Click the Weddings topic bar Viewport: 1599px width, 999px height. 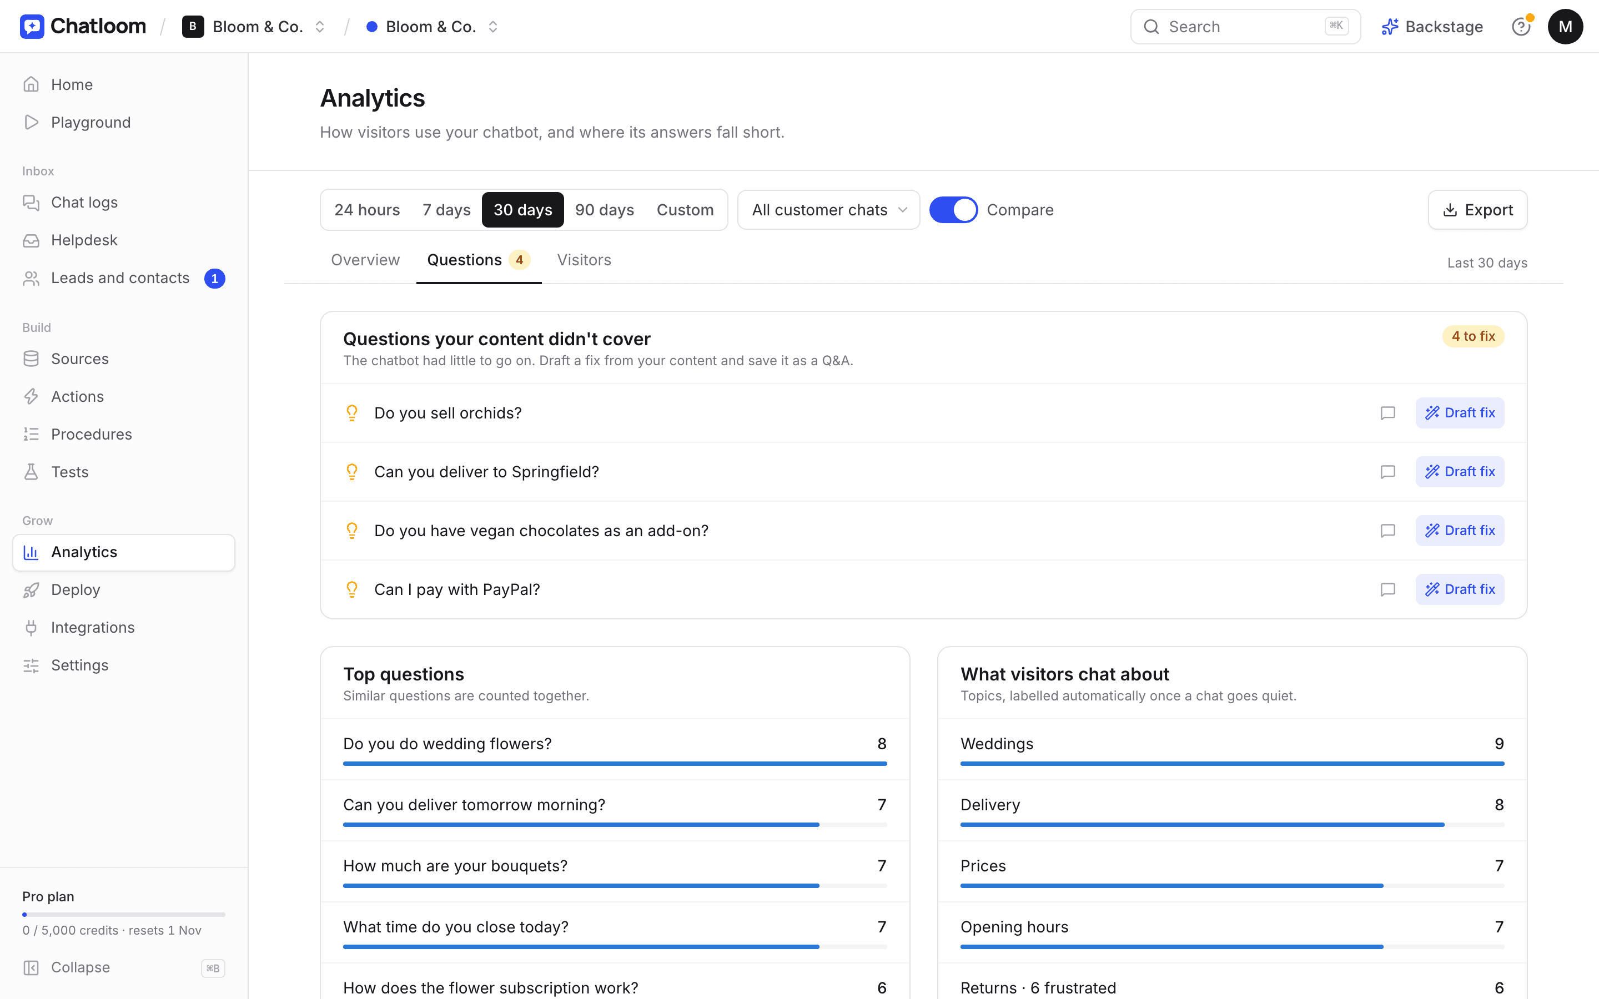tap(1233, 764)
